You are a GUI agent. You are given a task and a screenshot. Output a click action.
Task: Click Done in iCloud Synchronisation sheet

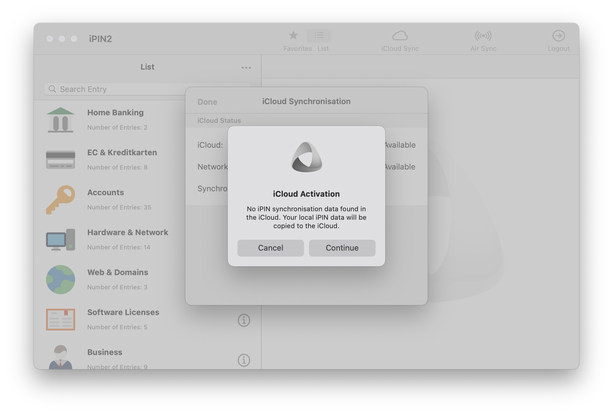(207, 102)
